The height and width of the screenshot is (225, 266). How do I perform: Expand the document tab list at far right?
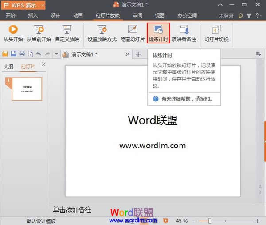coord(258,54)
